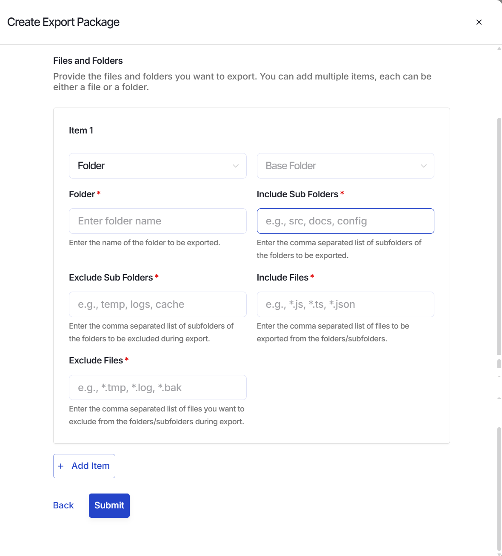
Task: Click the Exclude Sub Folders input
Action: (x=157, y=304)
